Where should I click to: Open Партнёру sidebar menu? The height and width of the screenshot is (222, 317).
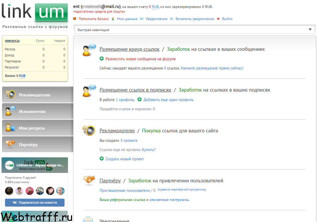pos(38,144)
